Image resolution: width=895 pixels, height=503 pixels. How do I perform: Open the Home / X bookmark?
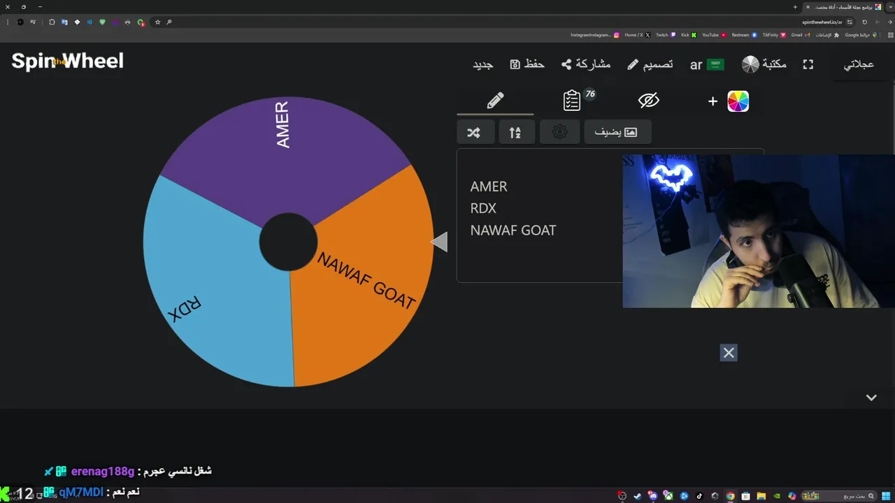pyautogui.click(x=637, y=35)
